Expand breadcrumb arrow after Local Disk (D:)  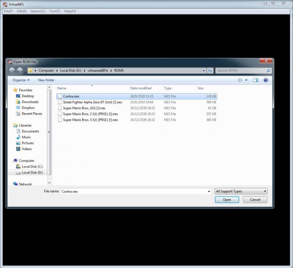pyautogui.click(x=84, y=71)
